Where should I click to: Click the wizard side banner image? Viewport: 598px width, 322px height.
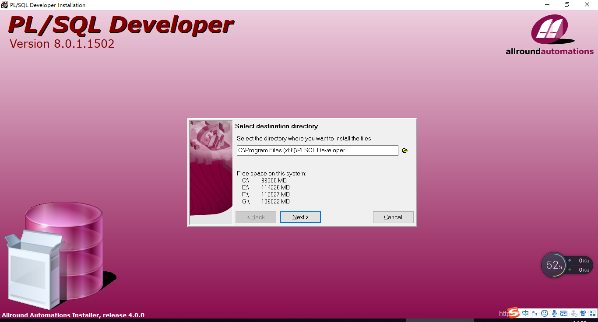211,172
